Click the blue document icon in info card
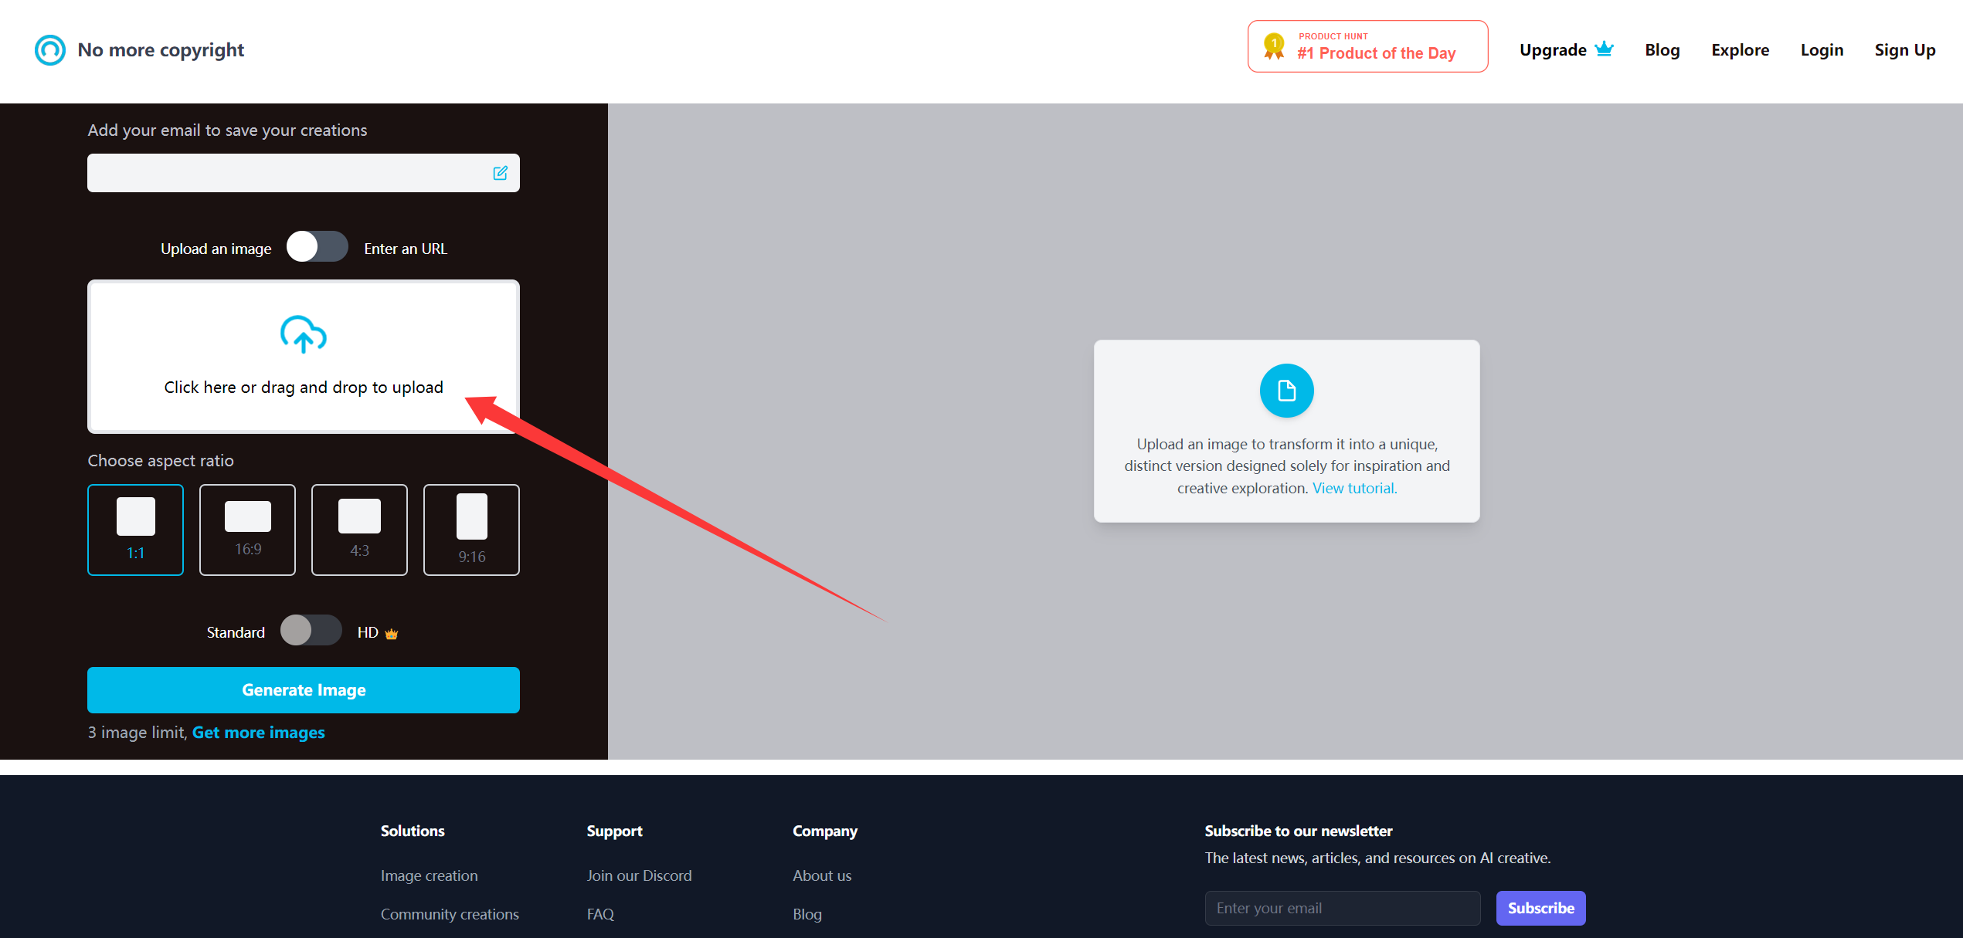Viewport: 1963px width, 938px height. (x=1286, y=391)
